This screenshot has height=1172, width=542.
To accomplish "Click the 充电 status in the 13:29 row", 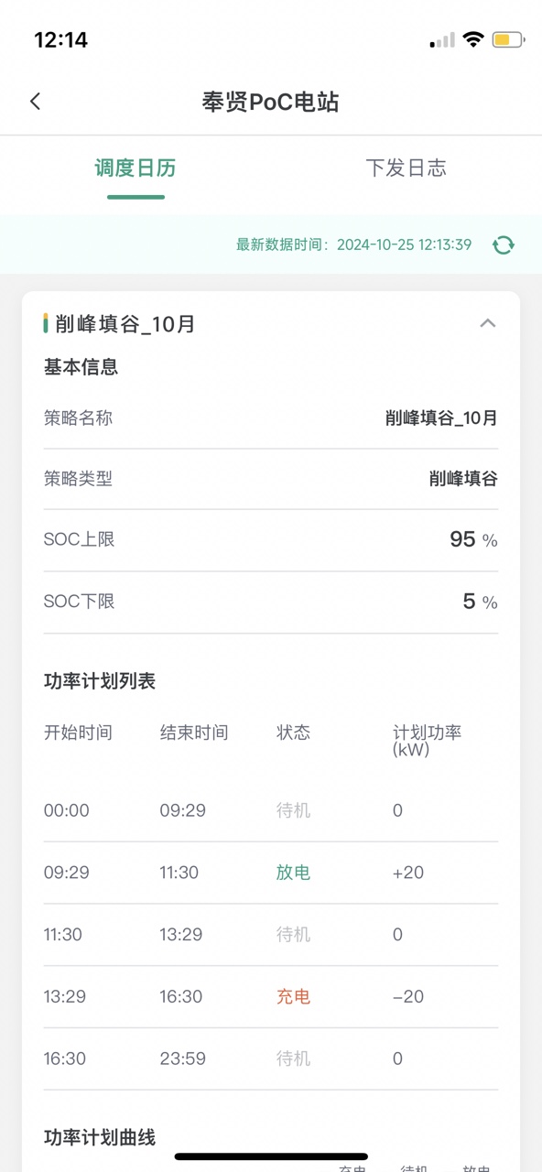I will click(292, 996).
